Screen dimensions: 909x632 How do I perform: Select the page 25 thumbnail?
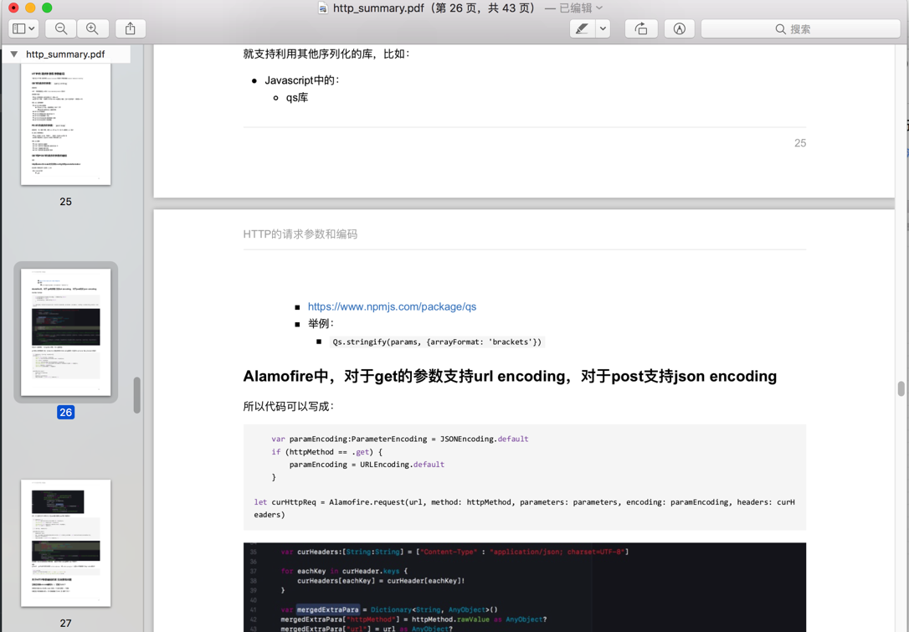pos(65,124)
